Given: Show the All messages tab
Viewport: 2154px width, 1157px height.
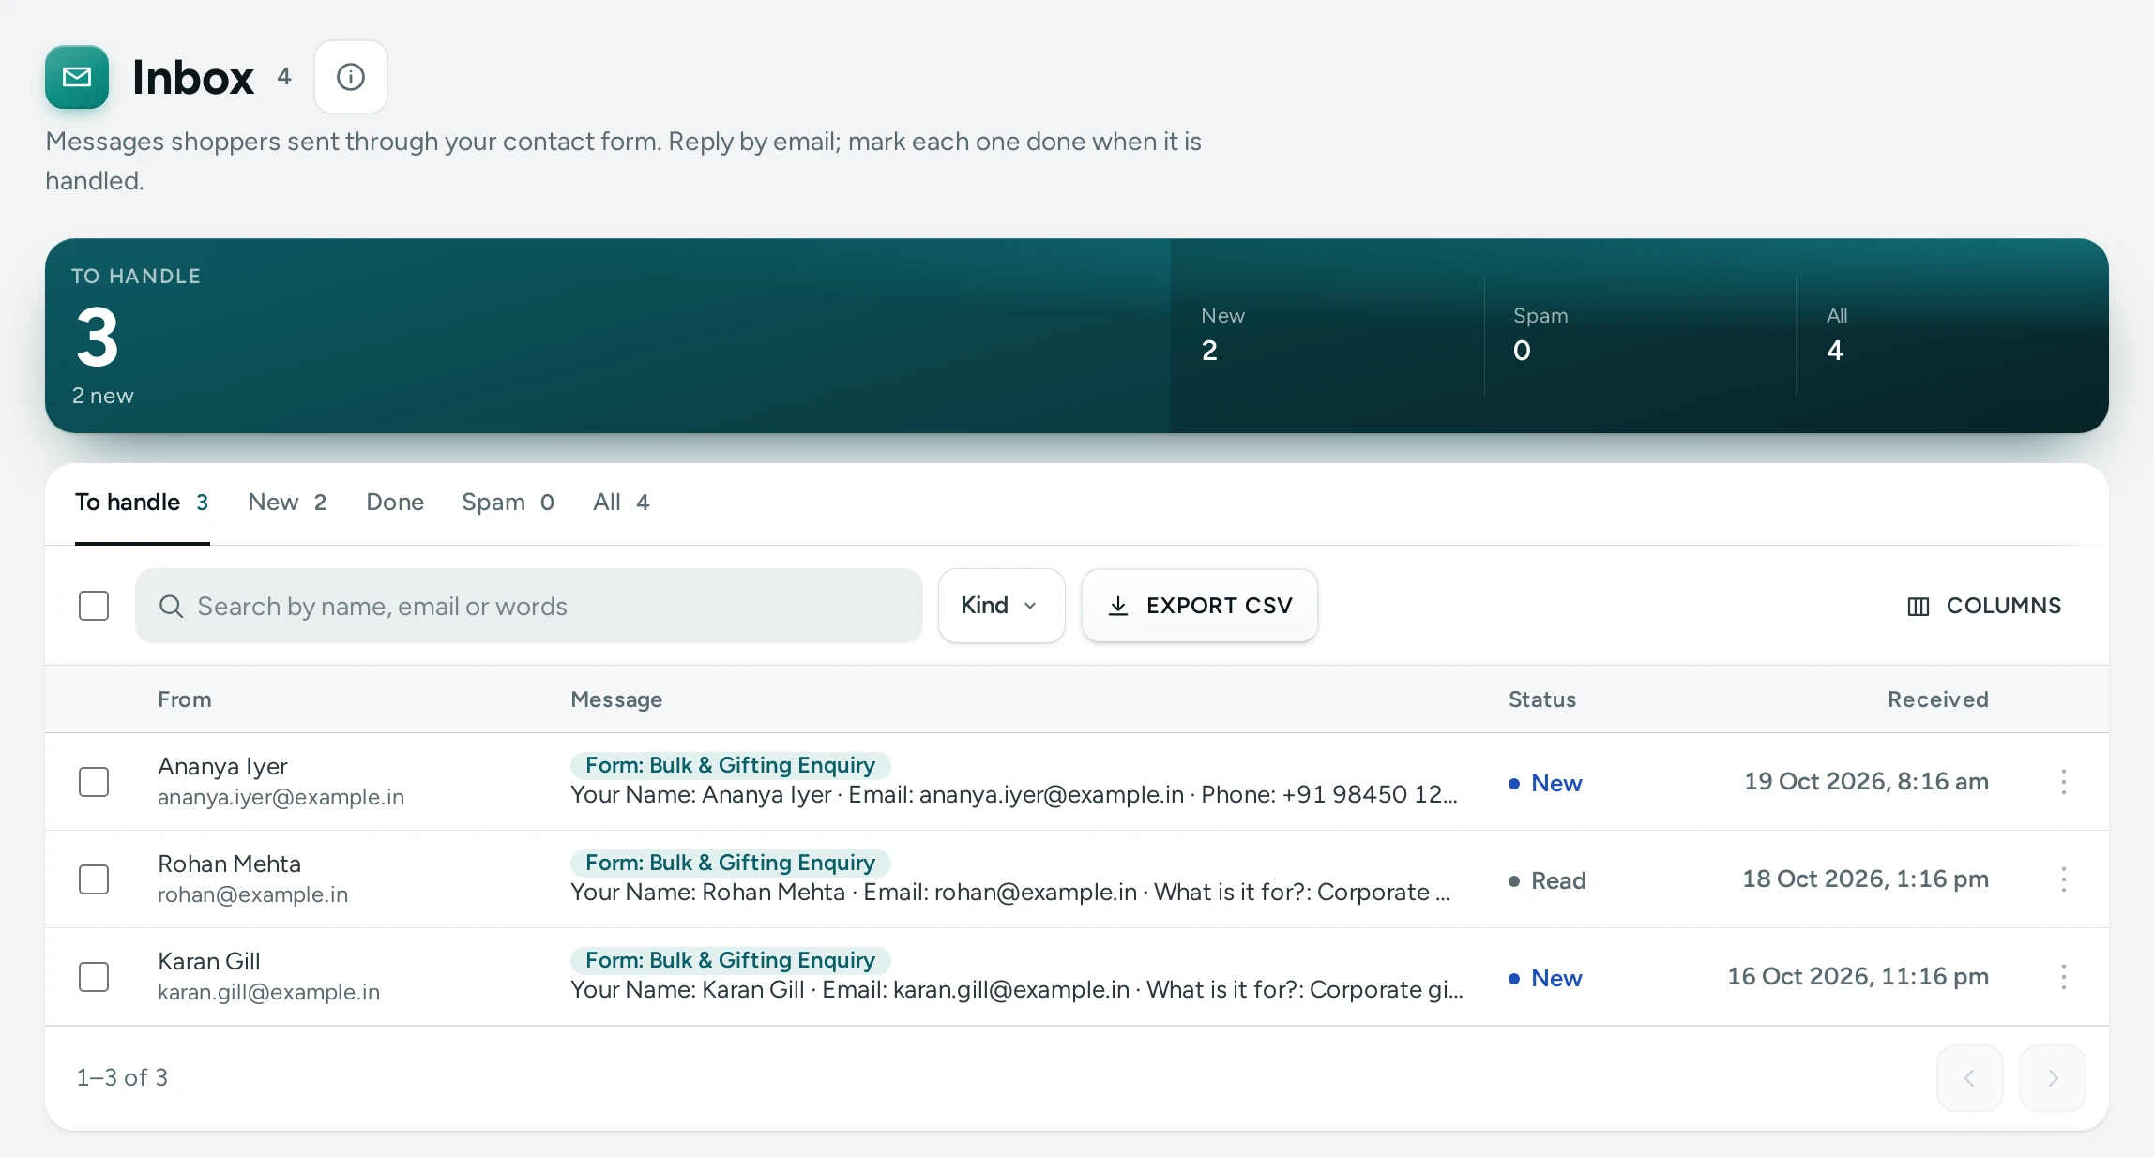Looking at the screenshot, I should coord(621,503).
